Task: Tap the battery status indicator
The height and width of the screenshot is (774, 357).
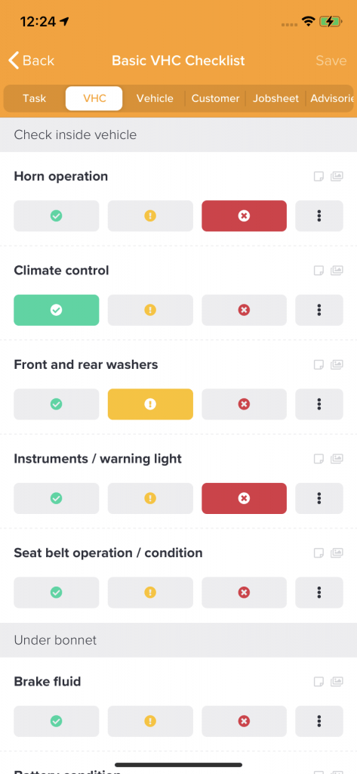Action: click(329, 21)
